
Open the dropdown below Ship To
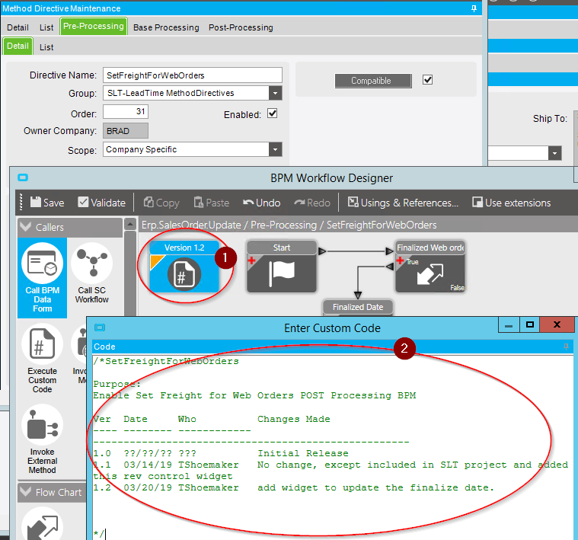[555, 153]
